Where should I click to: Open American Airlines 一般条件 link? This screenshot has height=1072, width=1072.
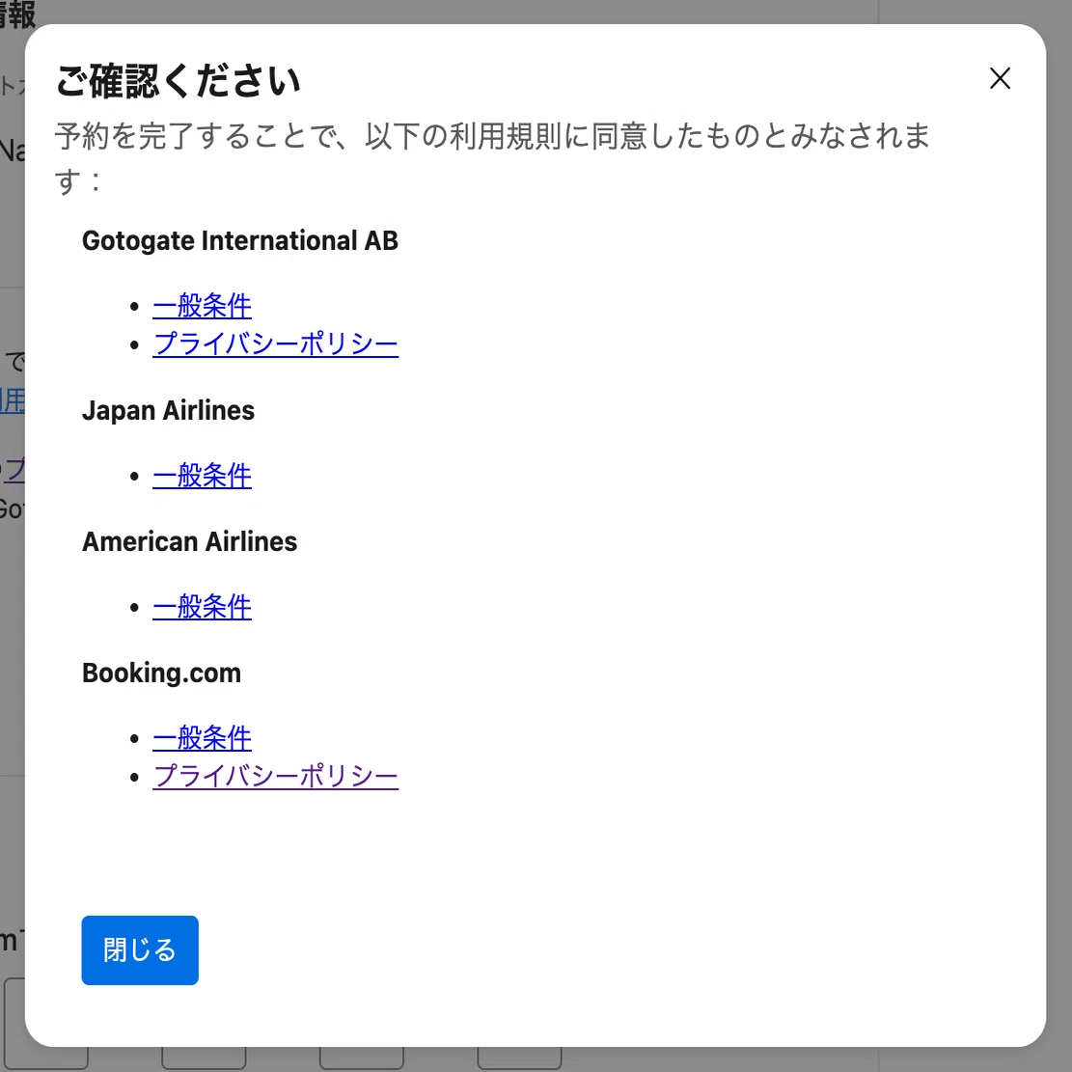coord(203,606)
